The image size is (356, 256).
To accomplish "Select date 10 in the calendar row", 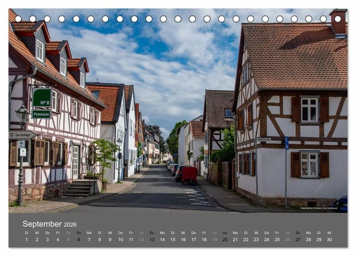I will point(121,240).
